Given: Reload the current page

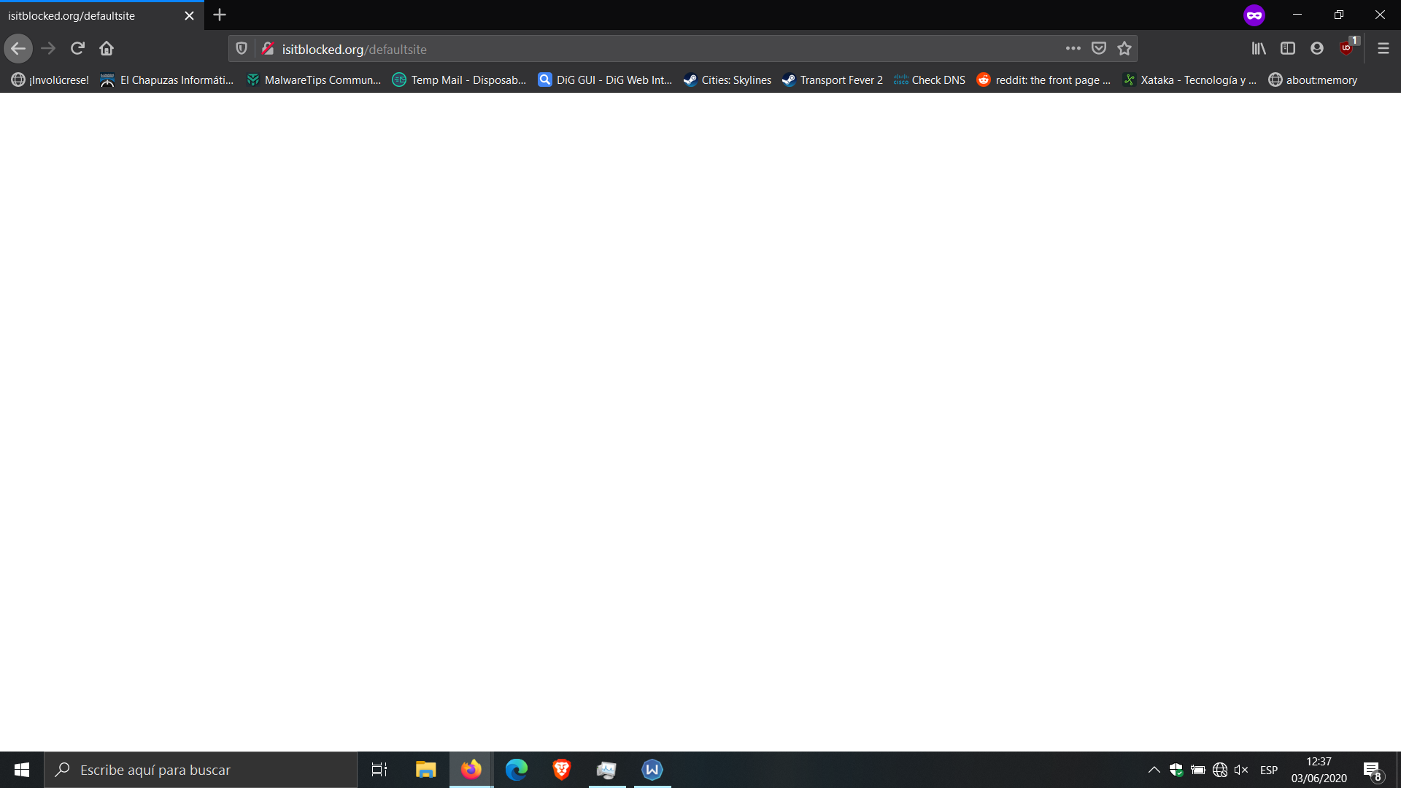Looking at the screenshot, I should tap(77, 49).
